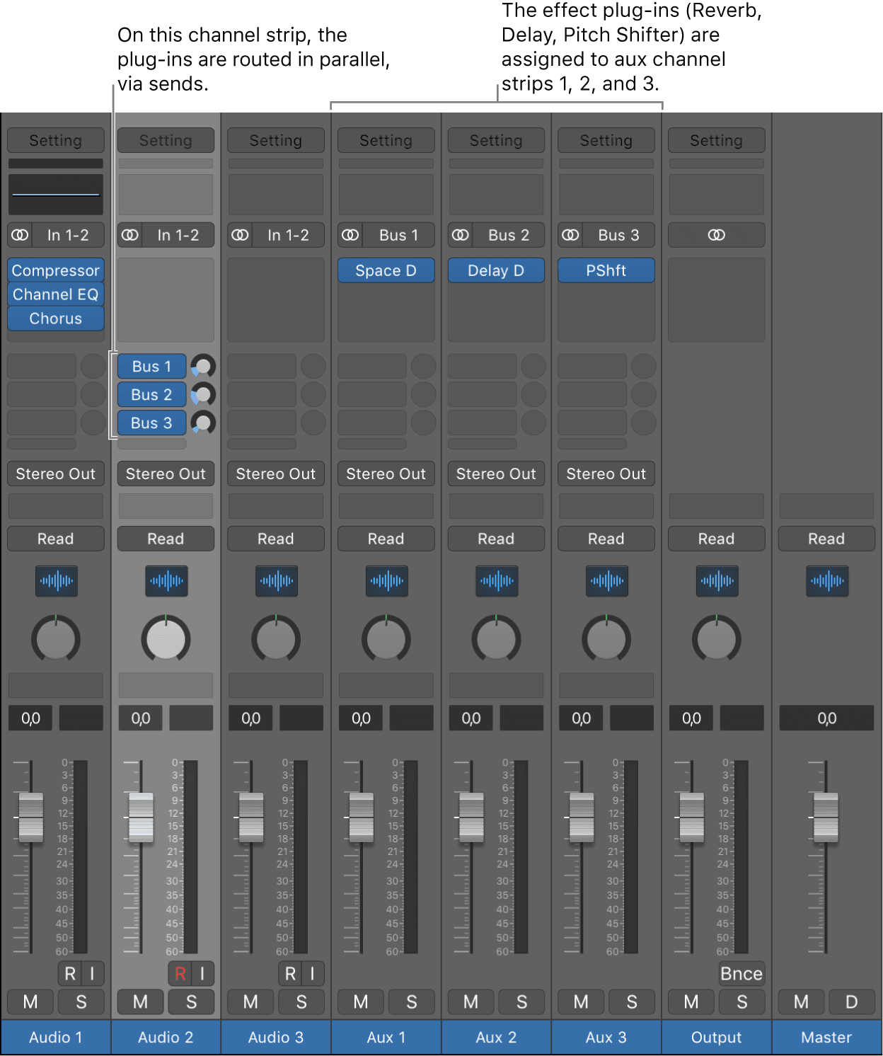The height and width of the screenshot is (1056, 883).
Task: Toggle stereo format icon on Output strip
Action: pyautogui.click(x=717, y=235)
